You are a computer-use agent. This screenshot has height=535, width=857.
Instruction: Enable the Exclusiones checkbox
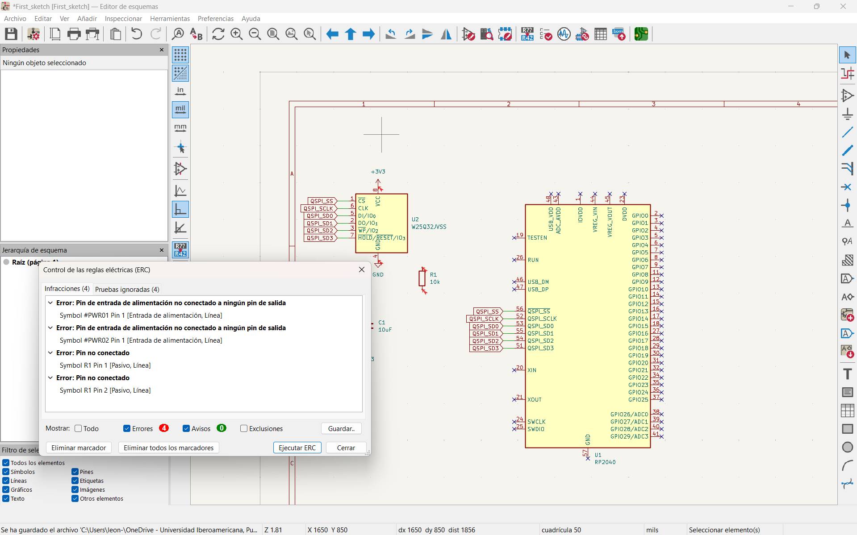(244, 428)
